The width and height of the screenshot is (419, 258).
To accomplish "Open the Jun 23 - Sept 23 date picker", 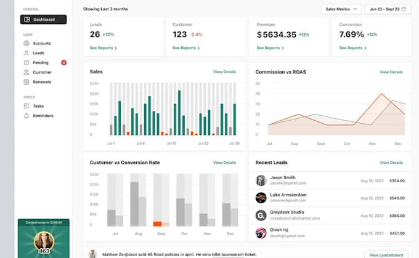I will [x=388, y=9].
